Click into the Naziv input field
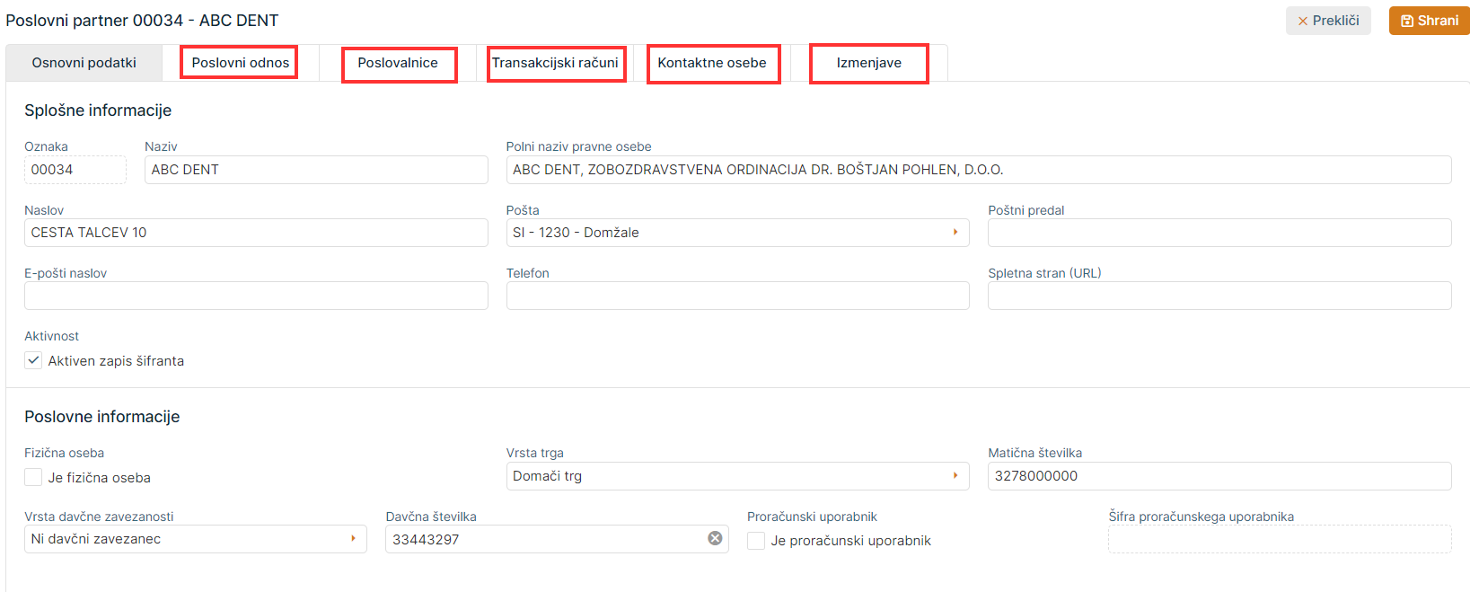1470x592 pixels. pos(316,170)
